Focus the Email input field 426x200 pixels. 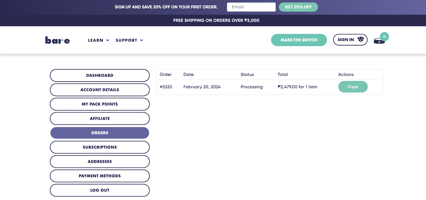click(x=251, y=7)
